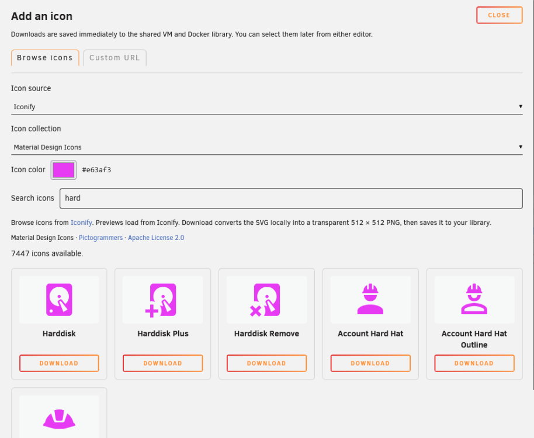
Task: Open the Icon collection dropdown
Action: tap(266, 147)
